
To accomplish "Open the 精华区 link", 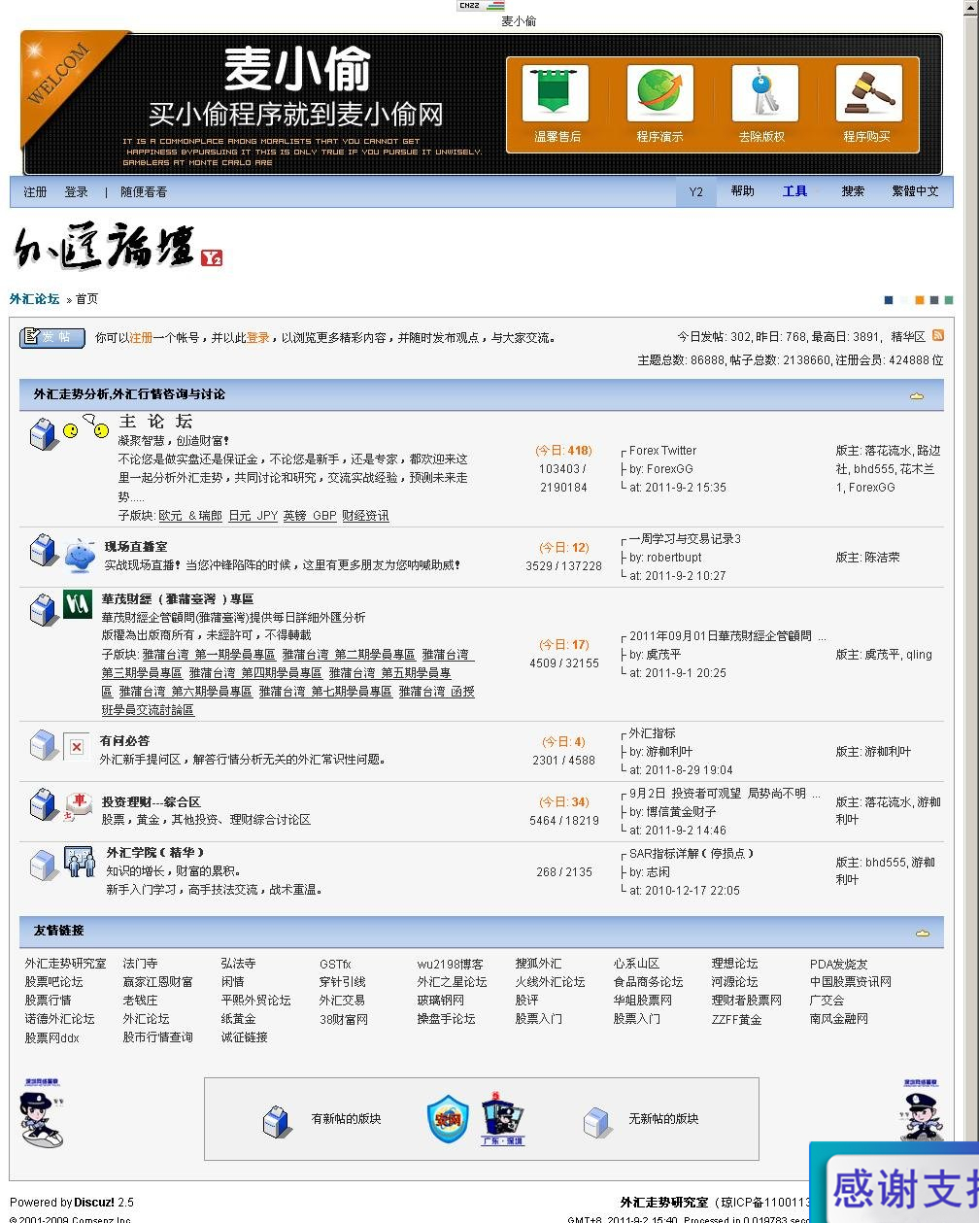I will pyautogui.click(x=908, y=337).
